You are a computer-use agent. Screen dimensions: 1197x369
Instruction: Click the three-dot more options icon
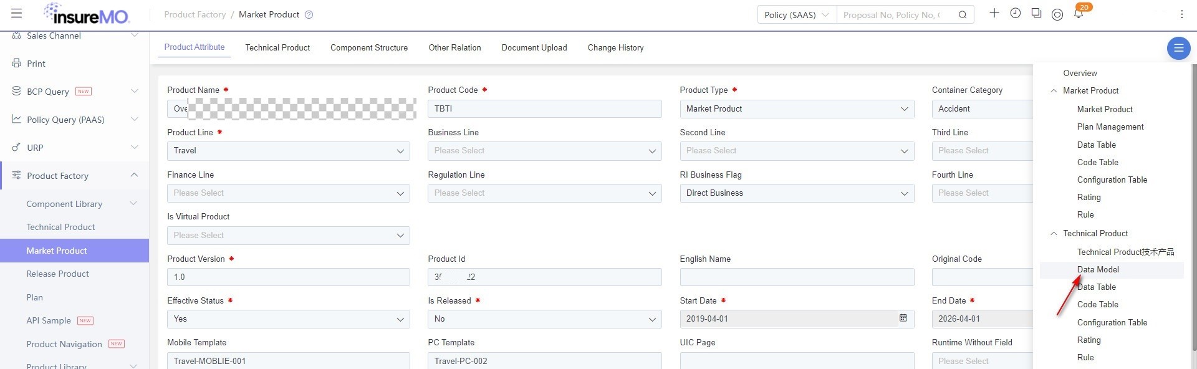(1181, 14)
